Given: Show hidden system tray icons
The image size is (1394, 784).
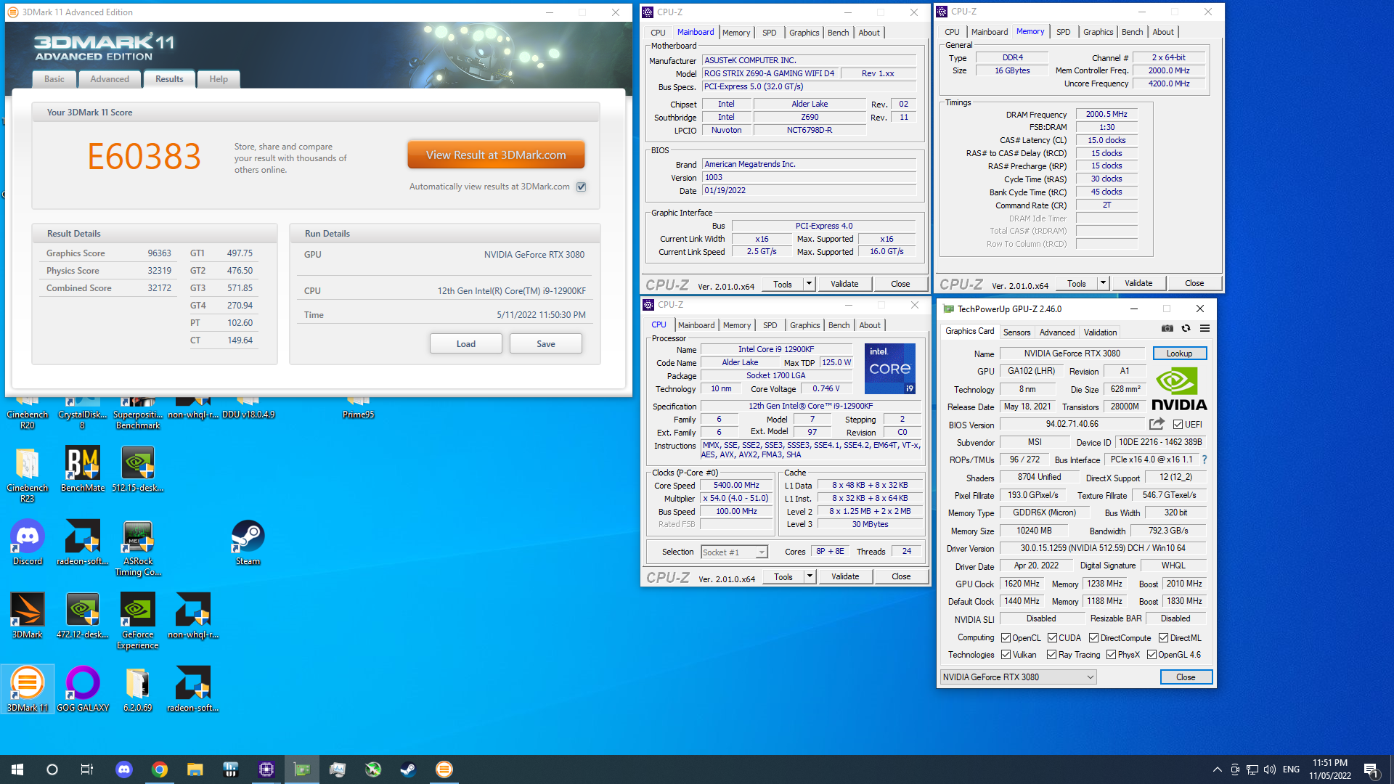Looking at the screenshot, I should pos(1217,769).
